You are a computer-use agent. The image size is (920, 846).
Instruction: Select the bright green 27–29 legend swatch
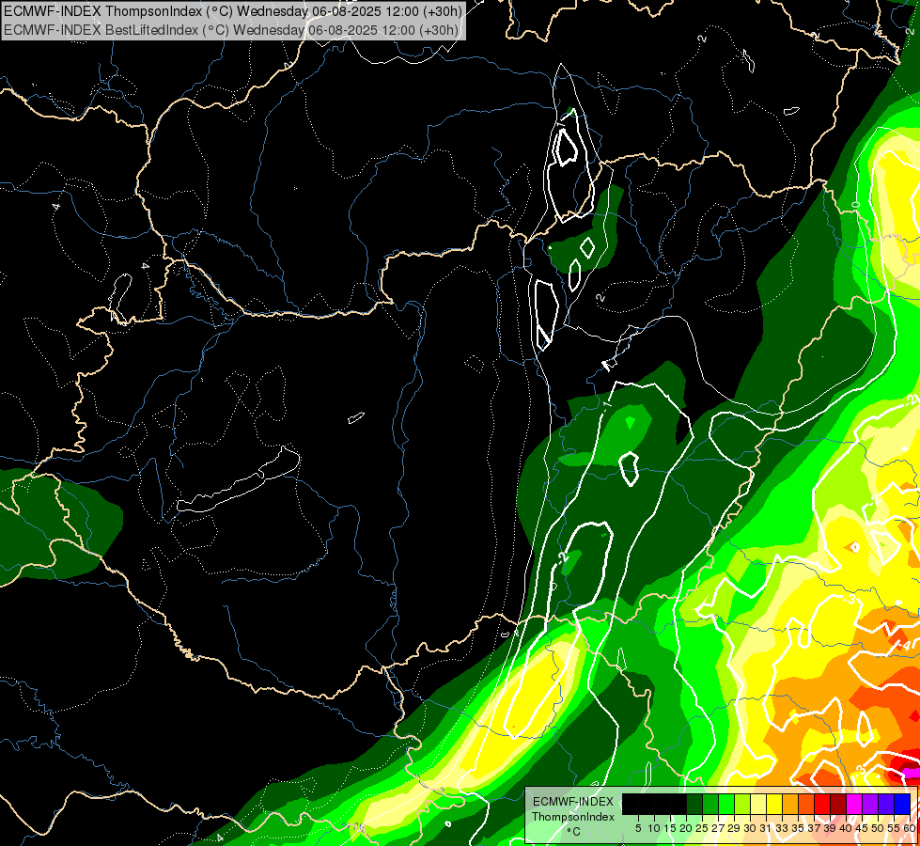pyautogui.click(x=726, y=805)
